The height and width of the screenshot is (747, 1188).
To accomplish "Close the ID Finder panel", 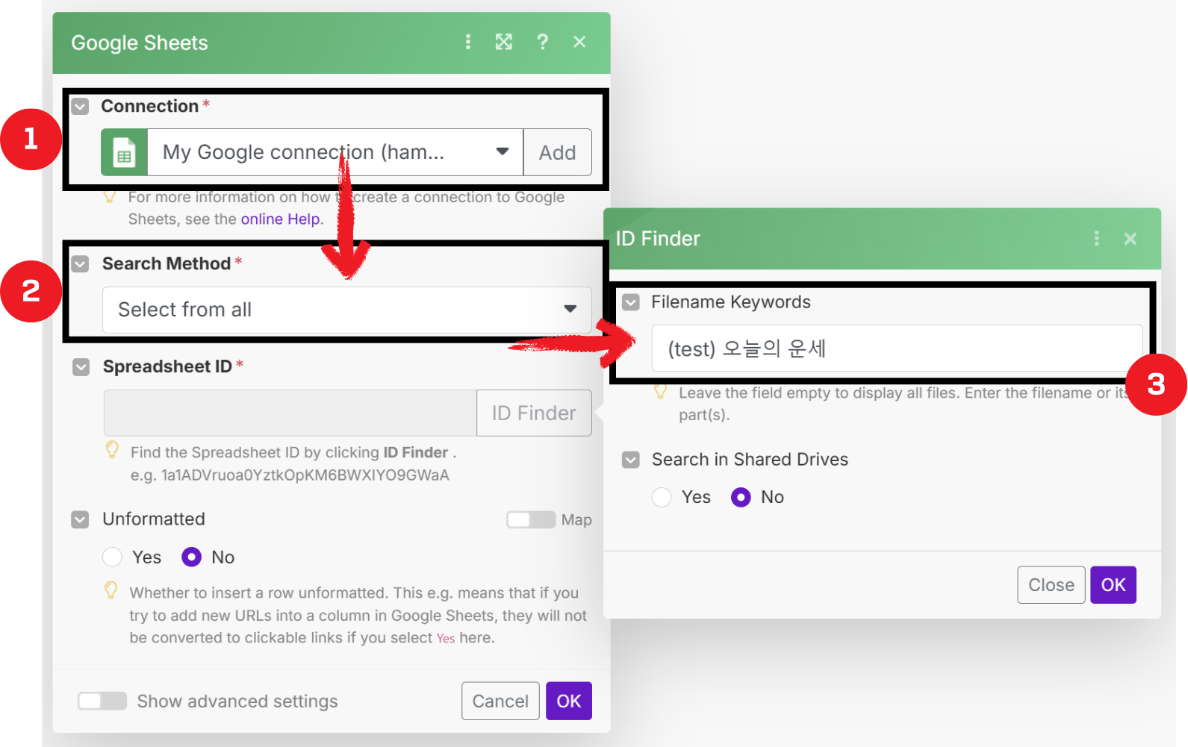I will pos(1131,239).
